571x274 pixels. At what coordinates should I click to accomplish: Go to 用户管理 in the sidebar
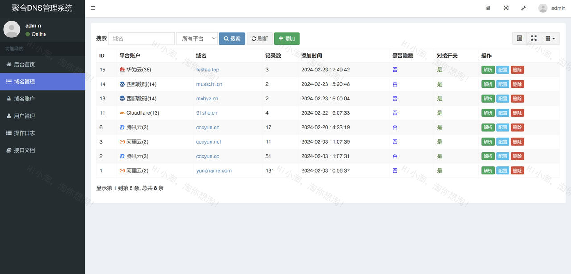[x=42, y=116]
